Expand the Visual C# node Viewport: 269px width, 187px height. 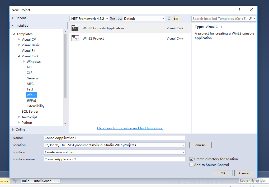[x=19, y=39]
